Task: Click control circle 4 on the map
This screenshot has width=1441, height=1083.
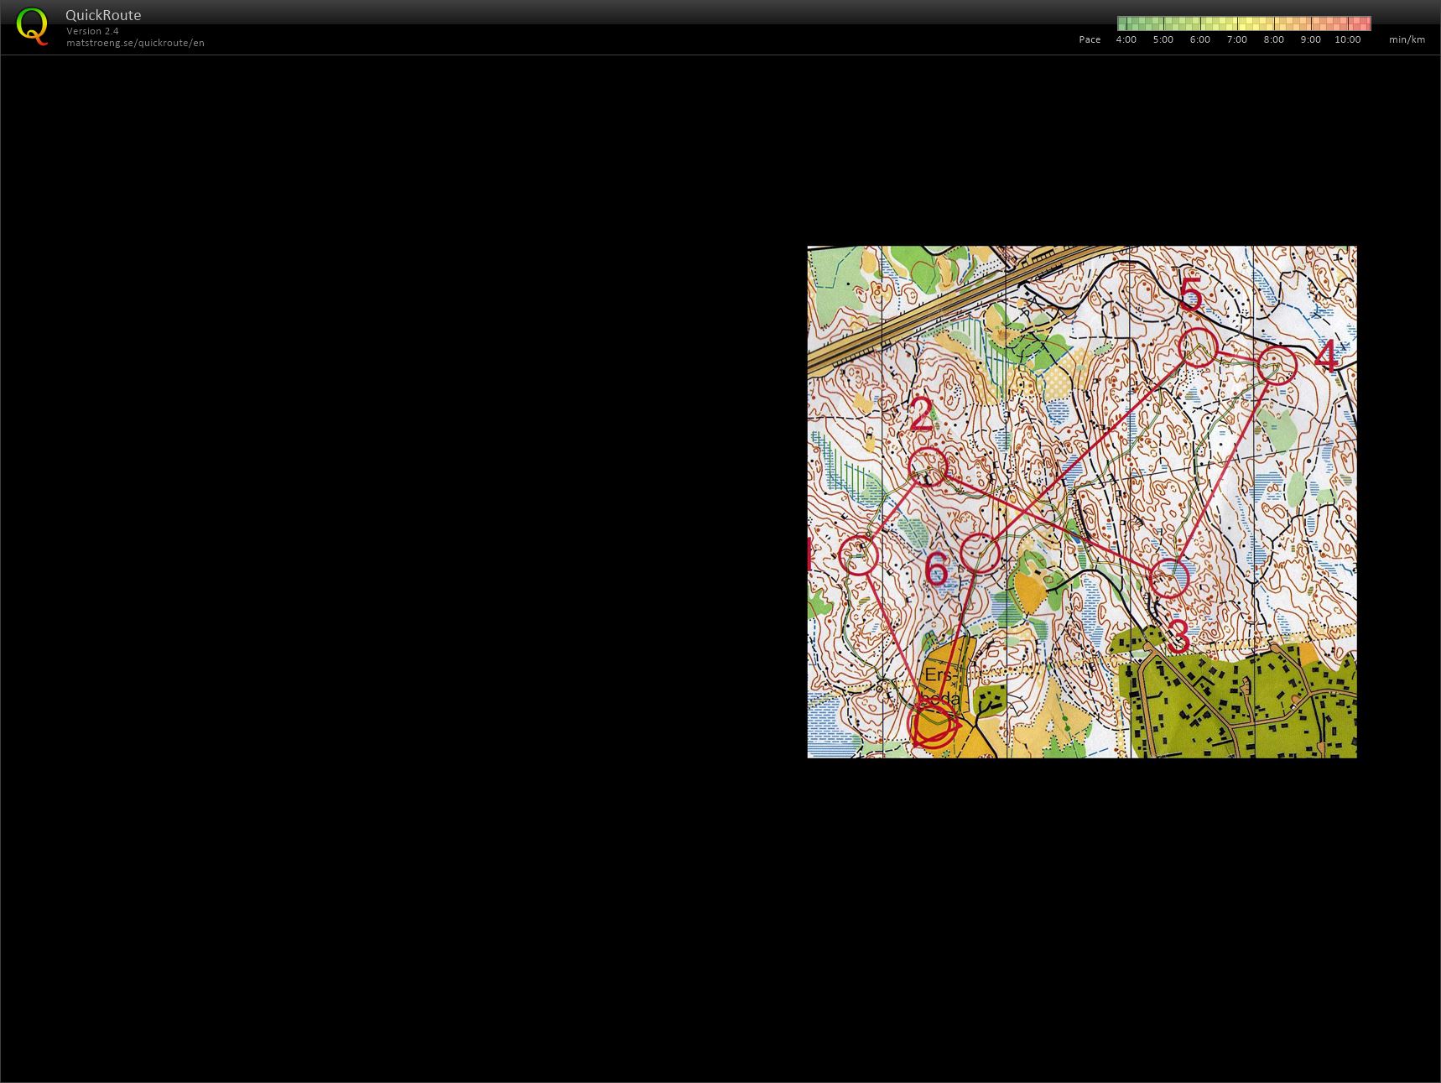Action: click(1277, 364)
